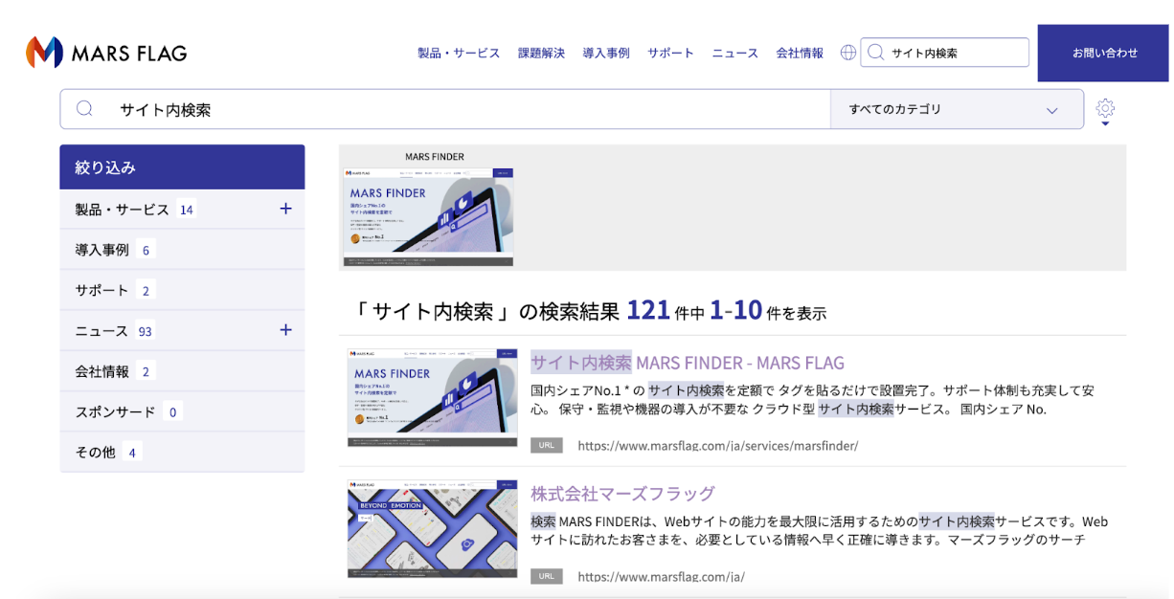Filter by その他 in sidebar
1174x599 pixels.
182,453
